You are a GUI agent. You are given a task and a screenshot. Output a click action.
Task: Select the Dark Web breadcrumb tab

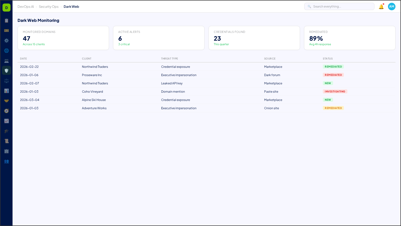[71, 7]
